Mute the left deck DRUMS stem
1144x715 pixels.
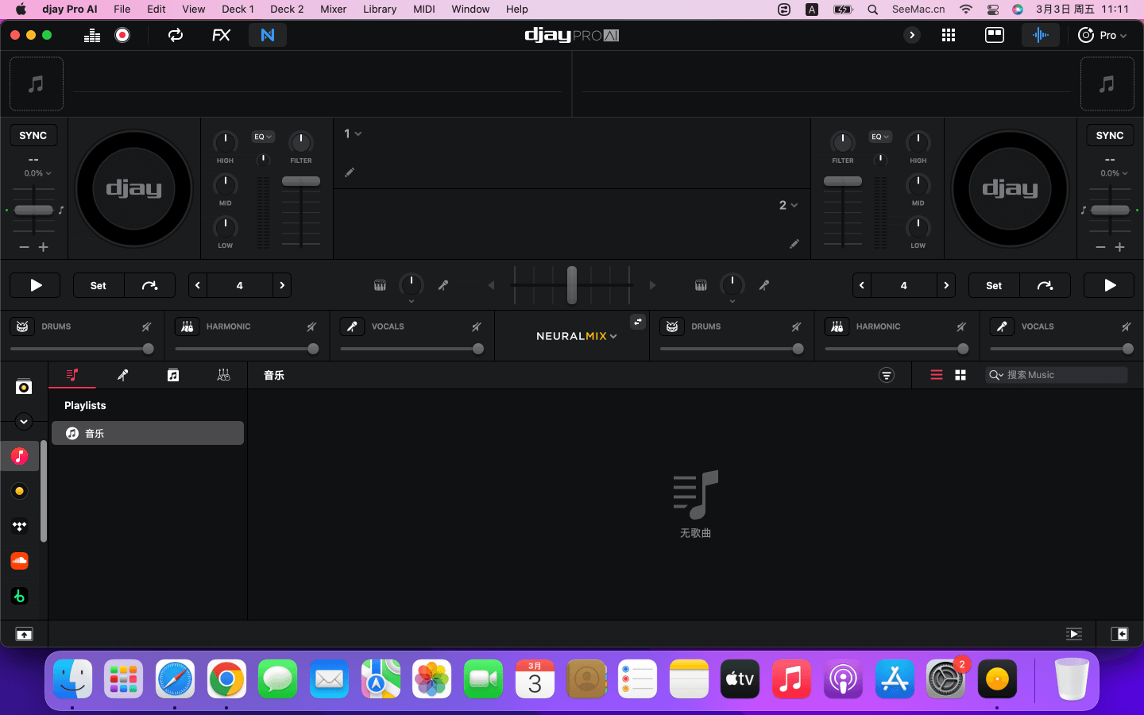tap(147, 327)
